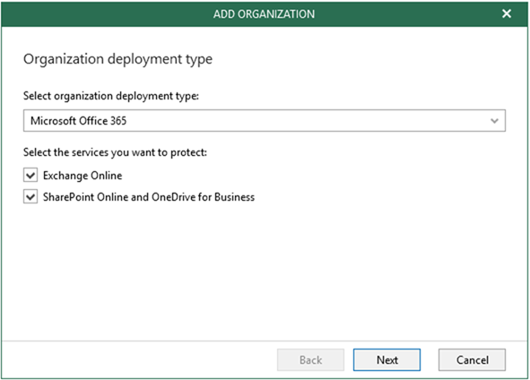Click the ADD ORGANIZATION title bar
Image resolution: width=530 pixels, height=380 pixels.
(x=264, y=13)
